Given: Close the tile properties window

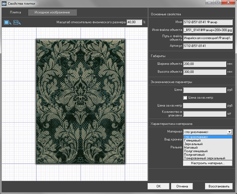Looking at the screenshot, I should (228, 3).
